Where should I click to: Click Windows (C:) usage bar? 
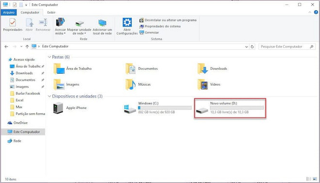pos(165,107)
